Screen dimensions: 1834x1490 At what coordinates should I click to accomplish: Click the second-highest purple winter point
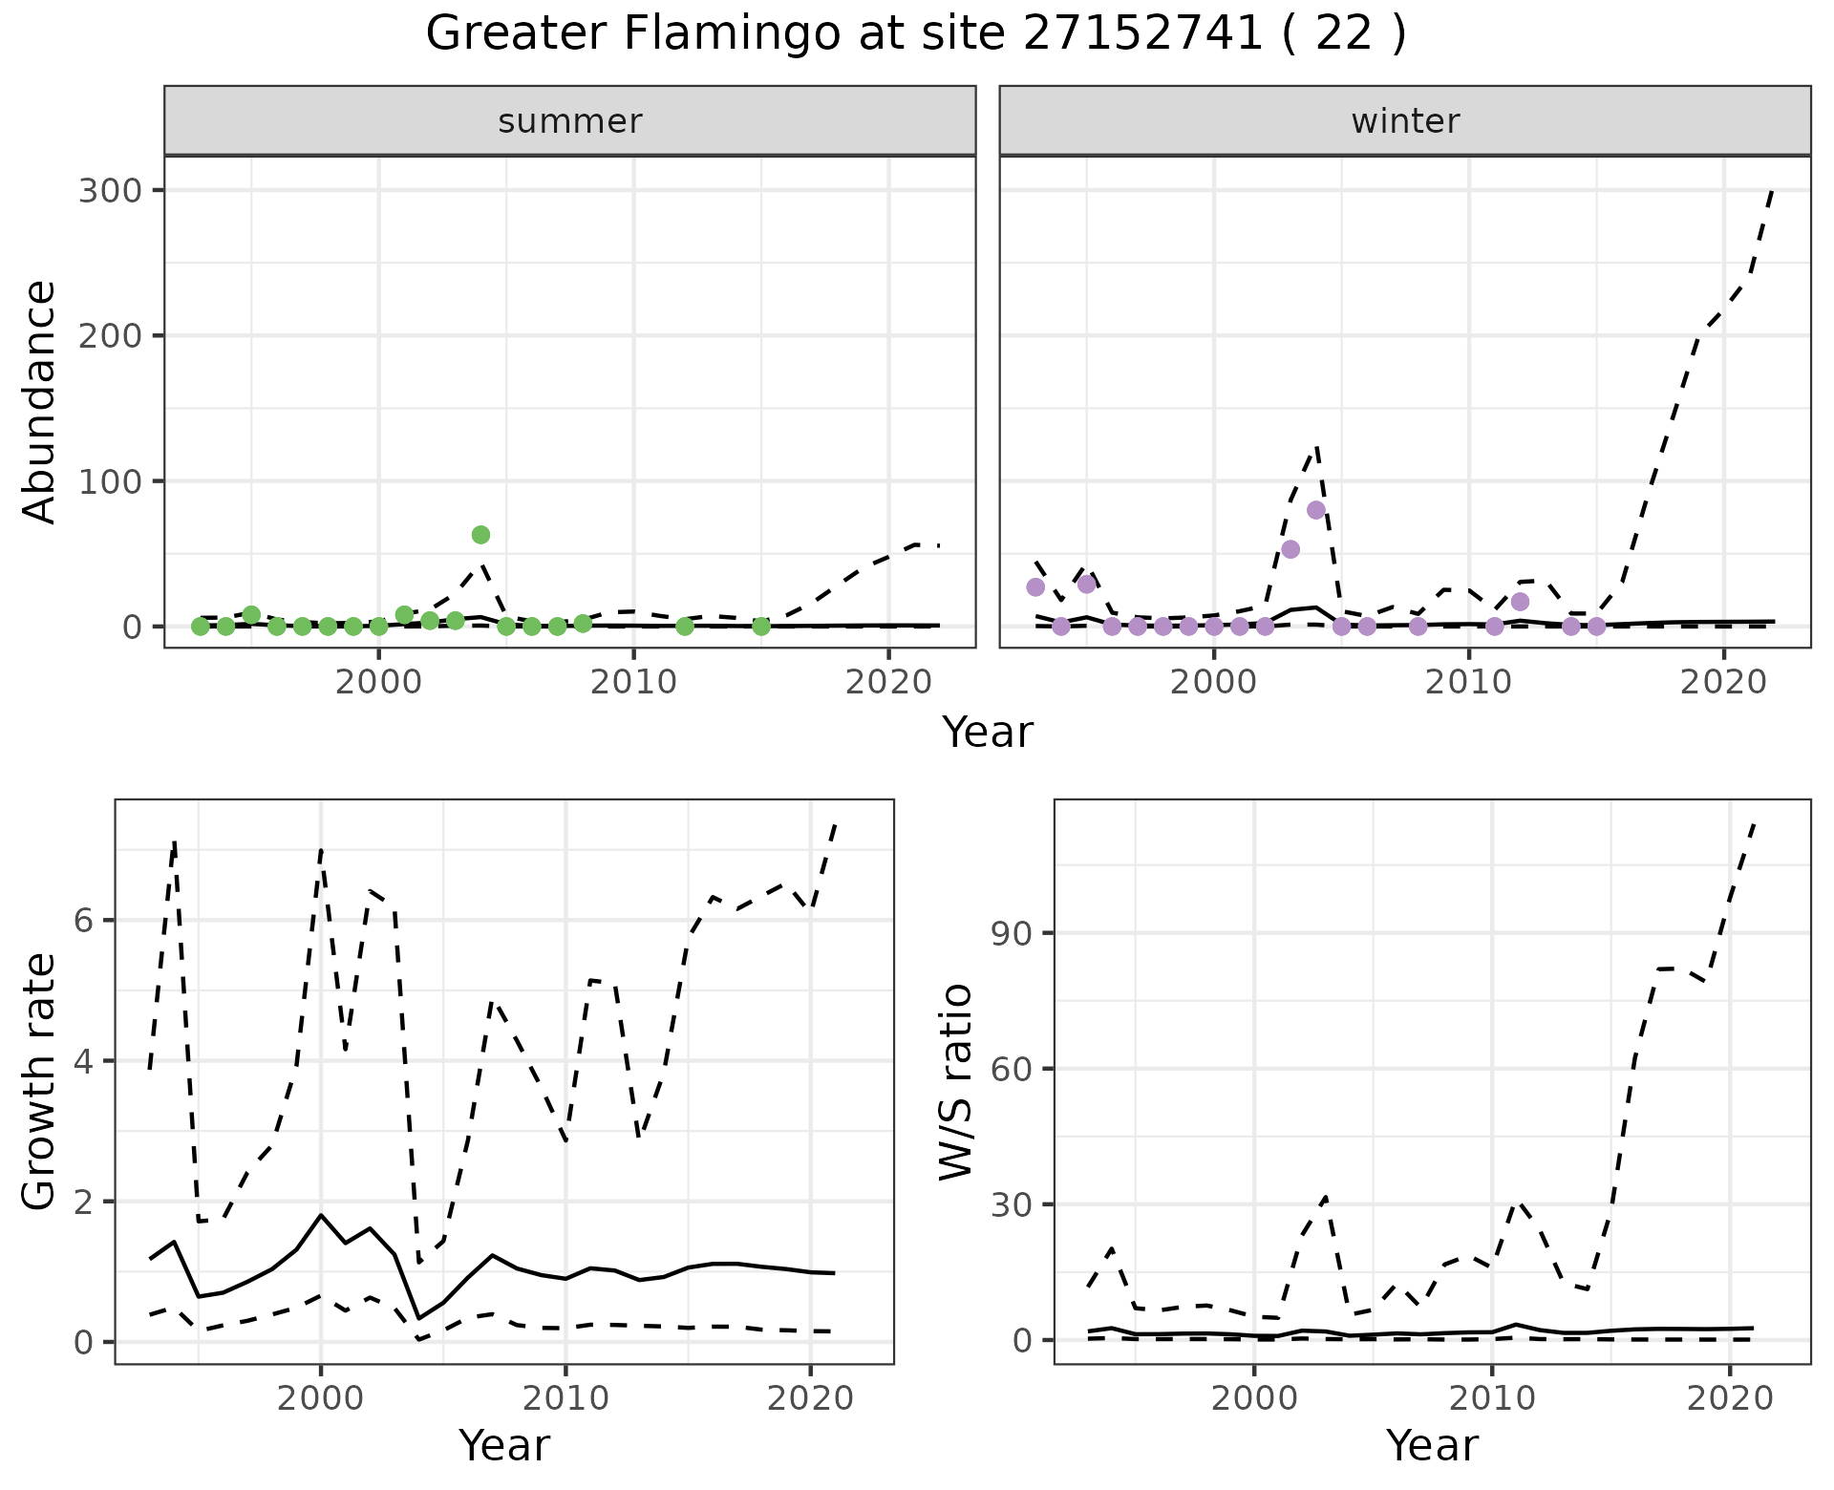pos(1290,549)
